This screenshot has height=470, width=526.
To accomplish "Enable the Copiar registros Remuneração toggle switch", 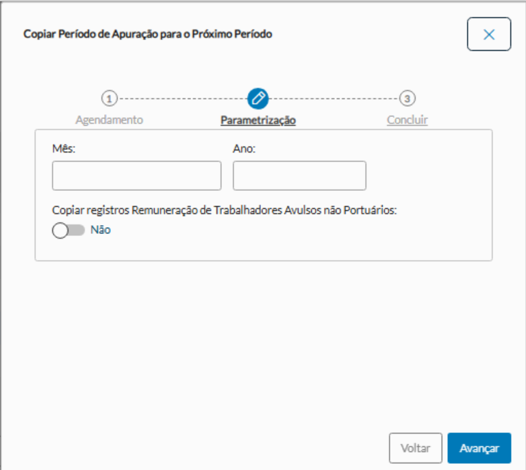I will [x=68, y=231].
